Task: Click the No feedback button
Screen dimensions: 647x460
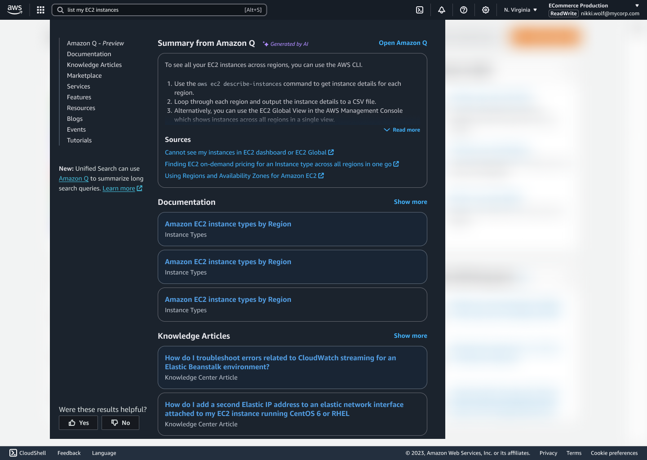Action: (x=120, y=423)
